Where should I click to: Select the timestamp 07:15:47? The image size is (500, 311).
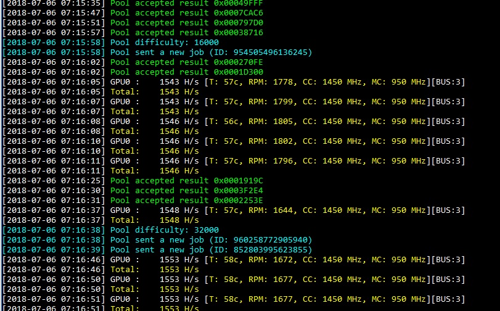pos(54,13)
